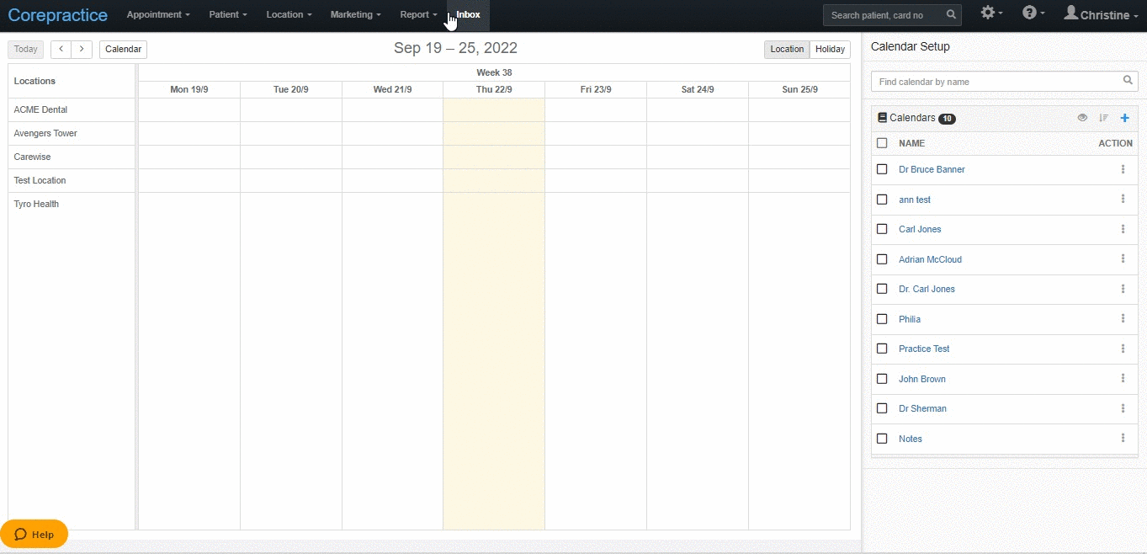This screenshot has height=554, width=1147.
Task: Expand the Appointment dropdown menu
Action: point(158,15)
